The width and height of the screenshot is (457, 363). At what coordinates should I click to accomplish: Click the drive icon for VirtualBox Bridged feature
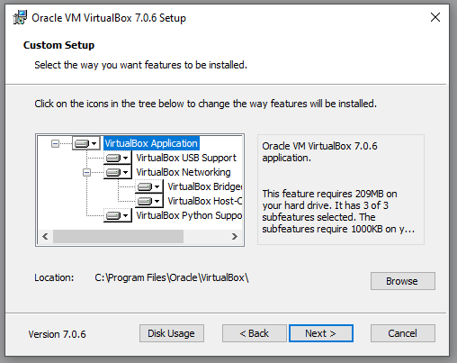[149, 186]
